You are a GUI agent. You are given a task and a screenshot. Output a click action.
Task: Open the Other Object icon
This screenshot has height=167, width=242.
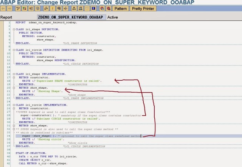[x=31, y=8]
